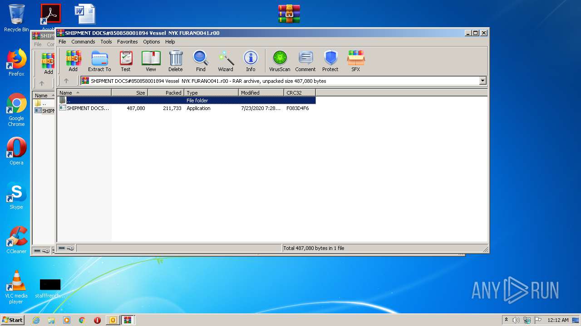The height and width of the screenshot is (326, 581).
Task: Open the File menu
Action: tap(62, 42)
